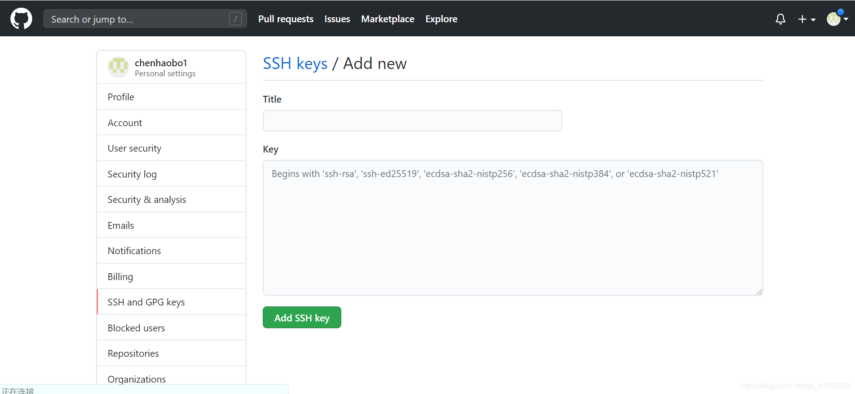
Task: Click the Add SSH key button
Action: click(302, 317)
